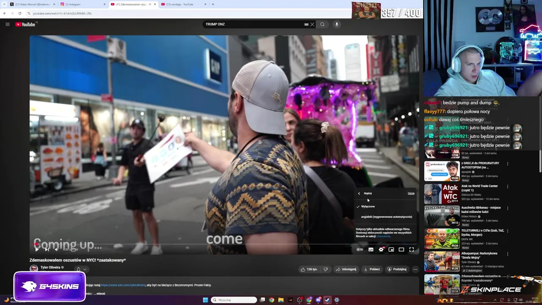
Task: Open options menu for TELETURNIEJ video
Action: point(508,231)
